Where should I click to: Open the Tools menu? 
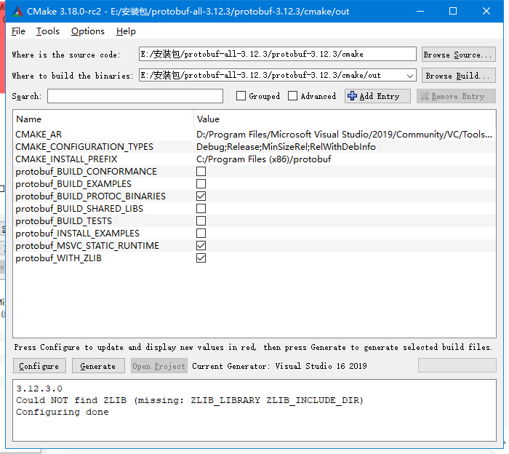pos(48,31)
